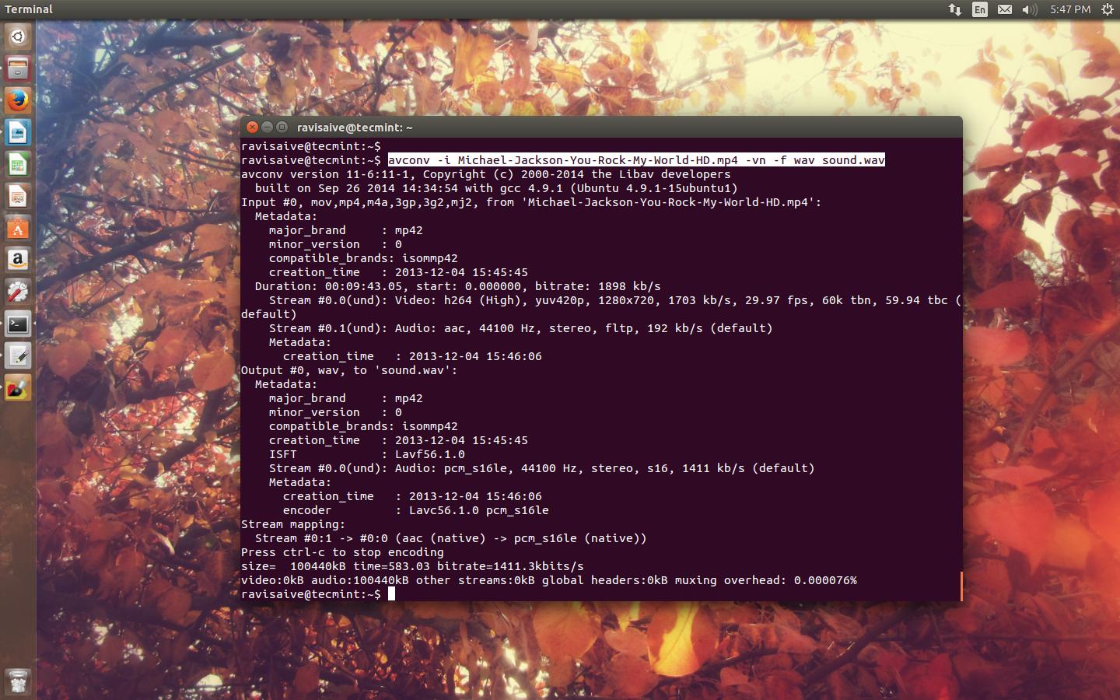The height and width of the screenshot is (700, 1120).
Task: Click the 'Input #0, mov,mp4,m4a' line
Action: pyautogui.click(x=531, y=202)
